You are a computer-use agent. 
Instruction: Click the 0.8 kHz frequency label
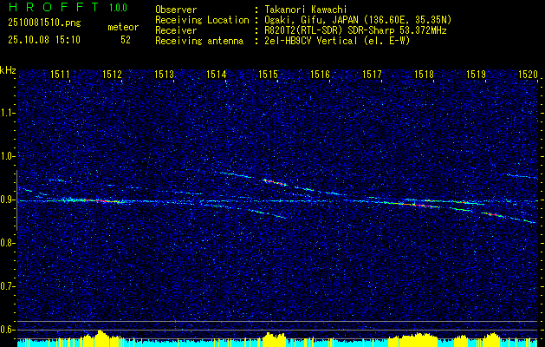pos(7,243)
